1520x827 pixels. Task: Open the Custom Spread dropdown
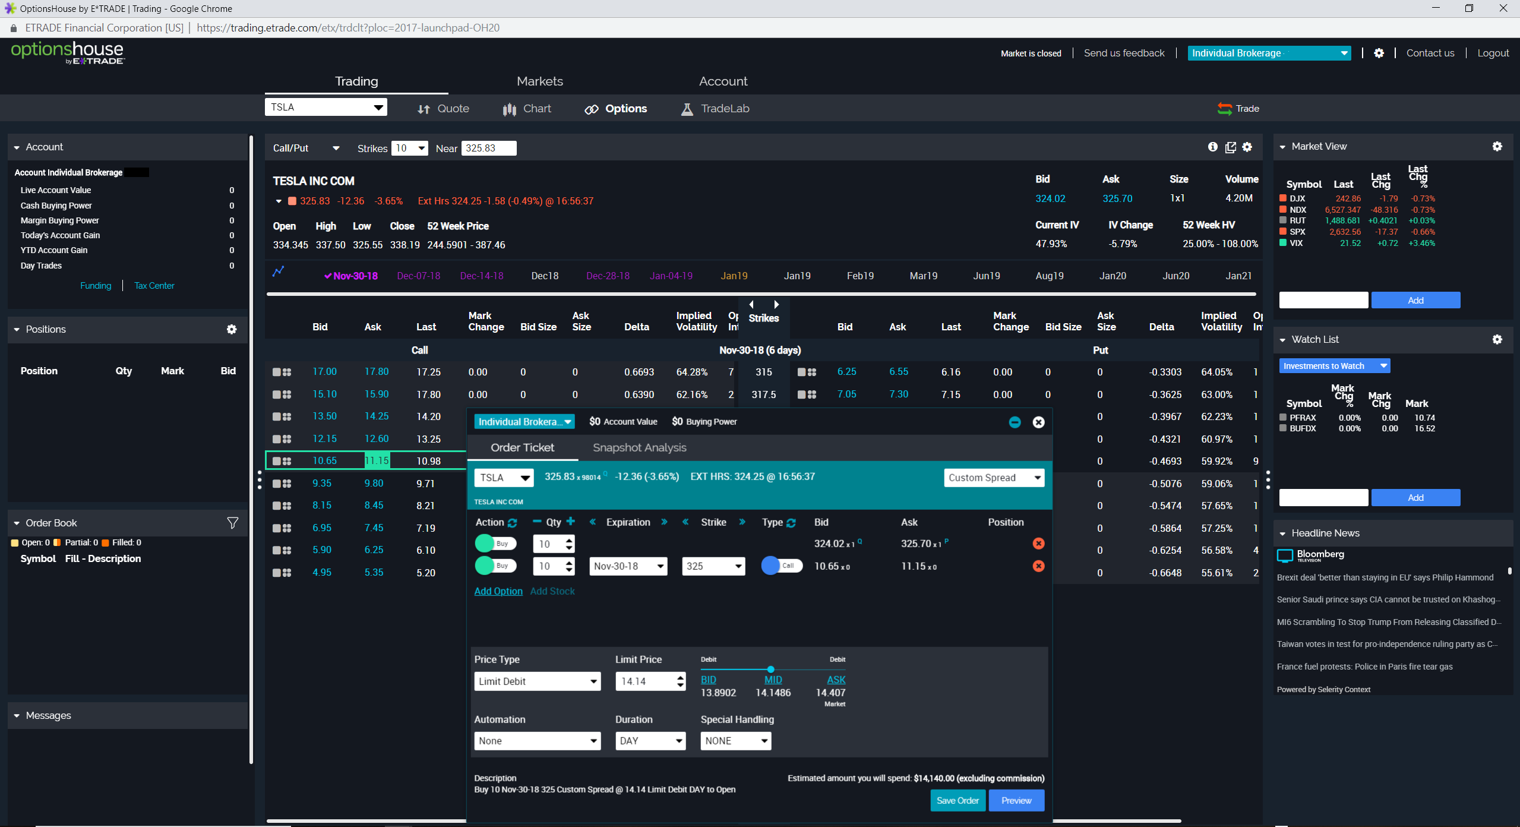pyautogui.click(x=993, y=477)
